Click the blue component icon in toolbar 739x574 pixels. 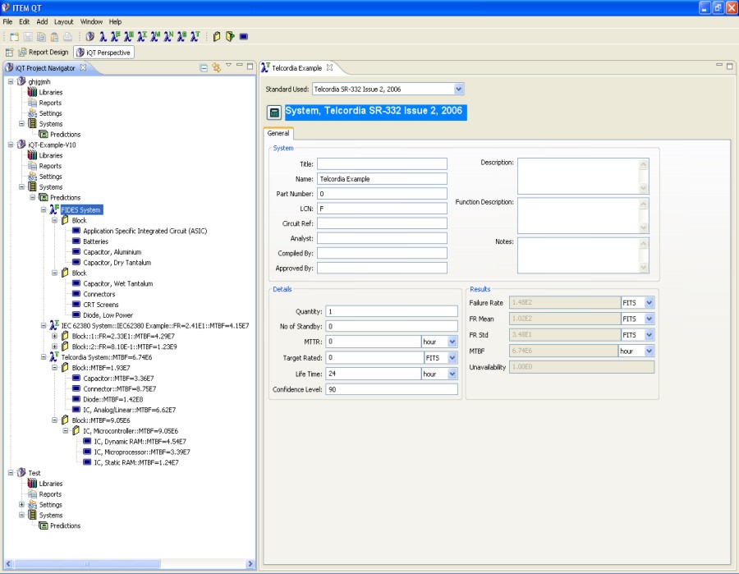click(244, 36)
